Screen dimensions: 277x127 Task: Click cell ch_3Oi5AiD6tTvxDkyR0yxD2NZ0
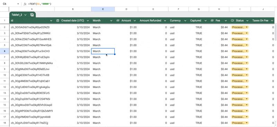point(32,27)
